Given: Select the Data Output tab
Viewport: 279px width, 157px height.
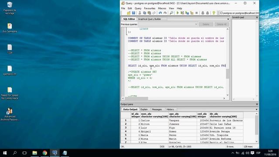Looking at the screenshot, I should point(130,109).
